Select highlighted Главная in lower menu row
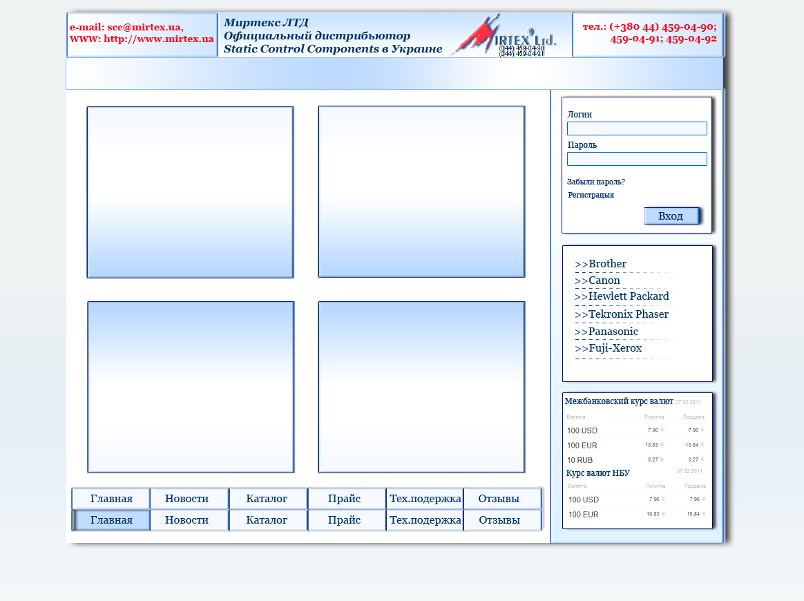804x601 pixels. pyautogui.click(x=111, y=520)
